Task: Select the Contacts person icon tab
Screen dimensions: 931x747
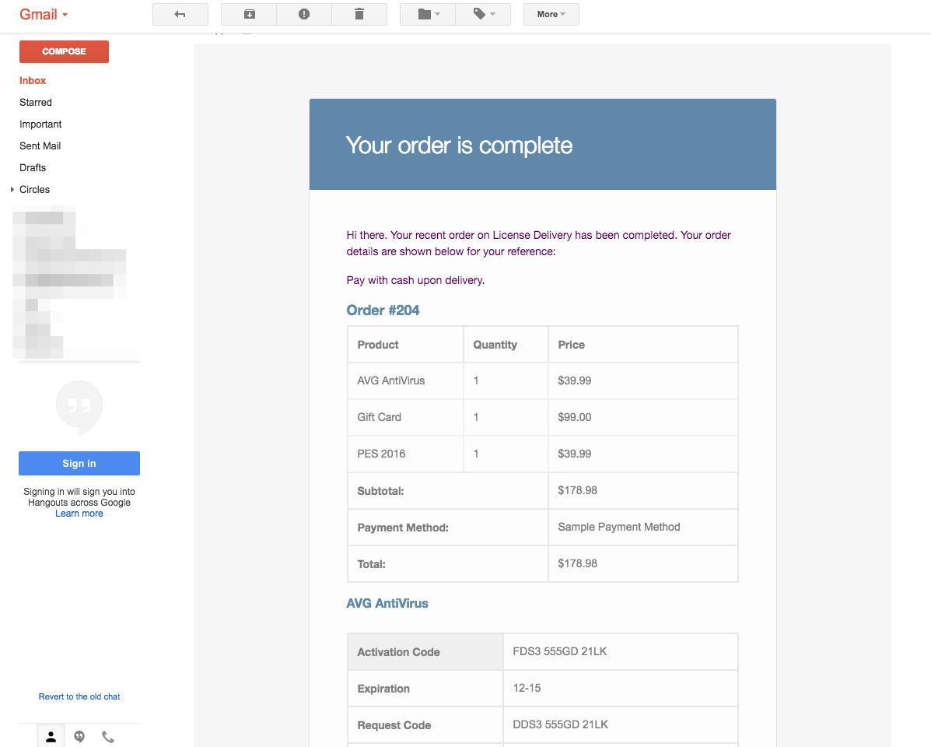Action: [51, 737]
